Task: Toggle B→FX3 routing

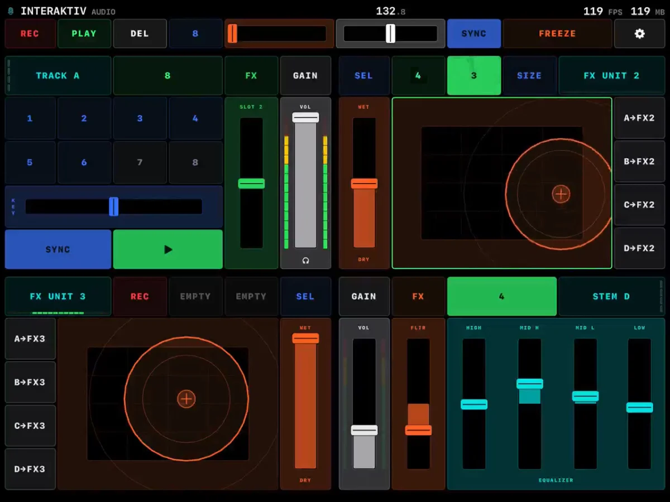Action: (x=30, y=382)
